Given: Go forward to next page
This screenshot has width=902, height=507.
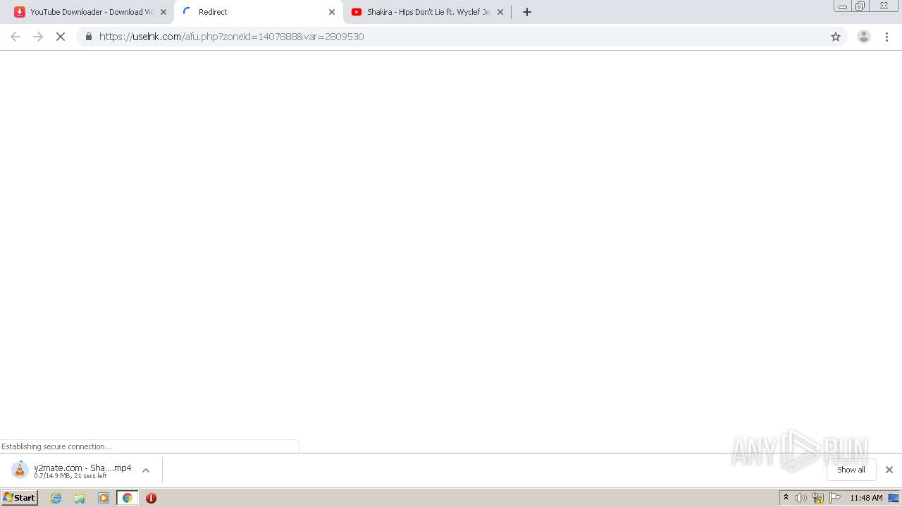Looking at the screenshot, I should click(x=38, y=37).
